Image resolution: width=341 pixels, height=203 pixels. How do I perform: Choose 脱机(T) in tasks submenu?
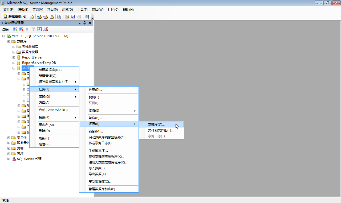tap(109, 97)
